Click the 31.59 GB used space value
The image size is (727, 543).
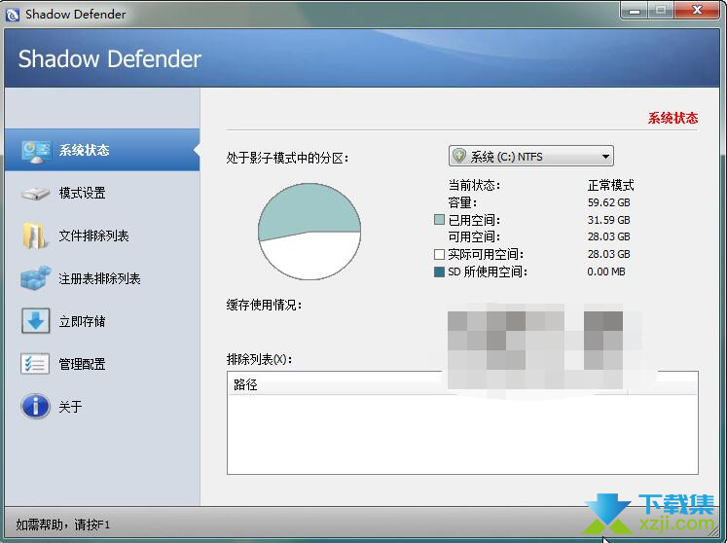tap(609, 220)
